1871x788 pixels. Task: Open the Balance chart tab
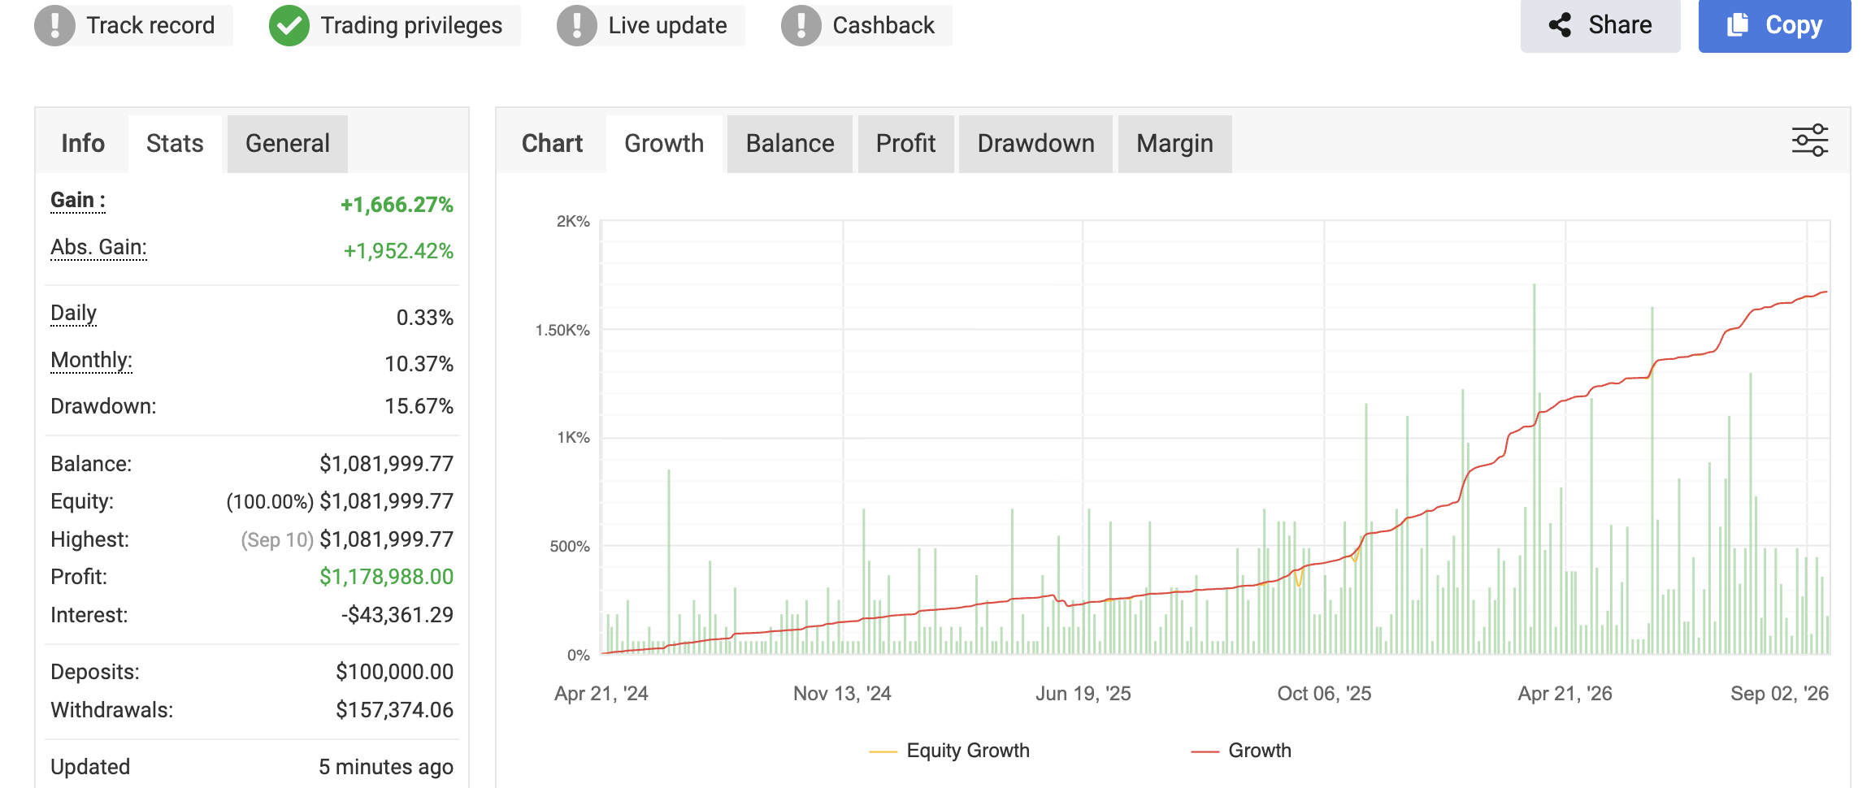click(x=790, y=144)
